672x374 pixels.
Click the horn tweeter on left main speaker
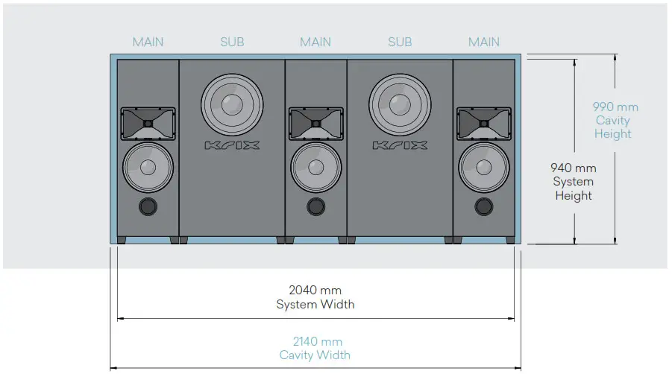click(148, 124)
